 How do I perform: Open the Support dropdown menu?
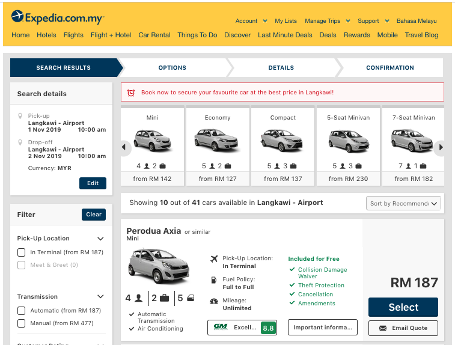click(x=373, y=21)
